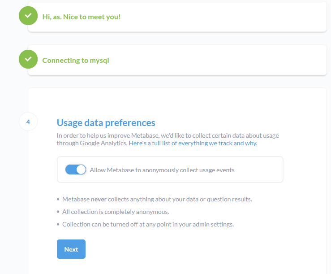Click the bullet dot before "All collection"
Viewport: 331px width, 274px height.
[x=58, y=212]
